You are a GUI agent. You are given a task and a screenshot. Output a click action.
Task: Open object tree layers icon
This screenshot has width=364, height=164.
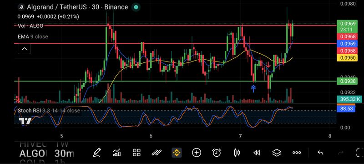click(277, 153)
